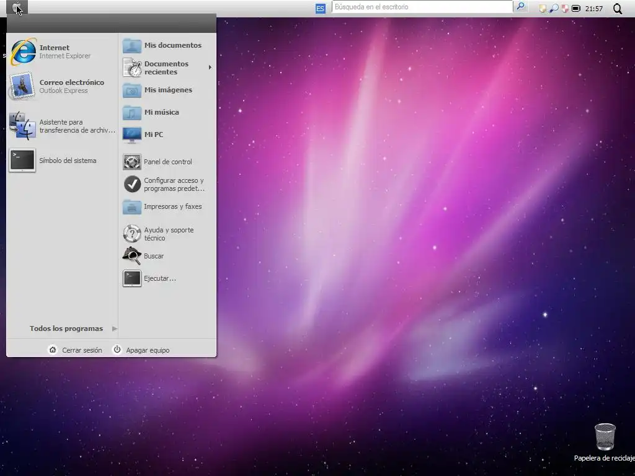Click Outlook Express subtitle text

coord(64,90)
